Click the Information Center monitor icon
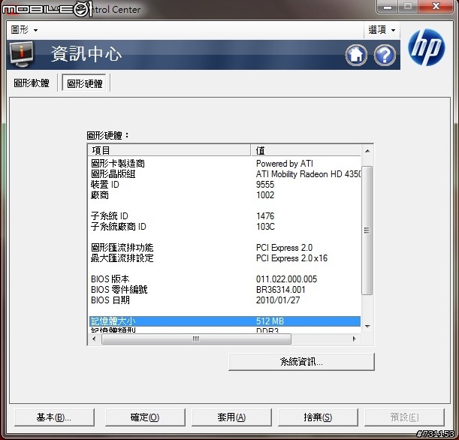 [x=21, y=54]
